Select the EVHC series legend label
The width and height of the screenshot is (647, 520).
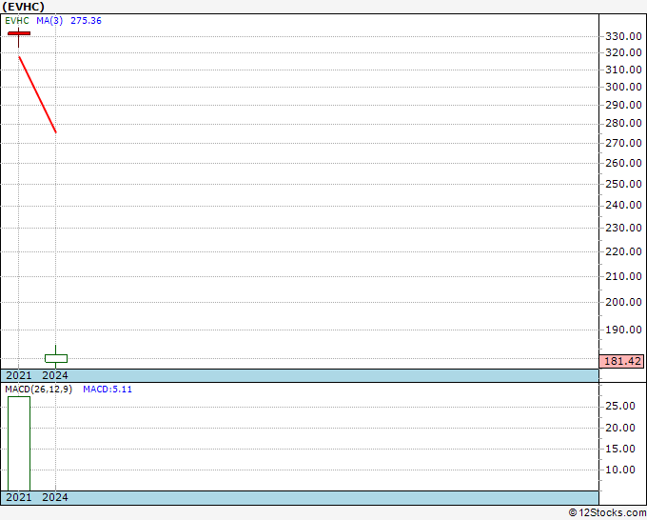point(17,21)
